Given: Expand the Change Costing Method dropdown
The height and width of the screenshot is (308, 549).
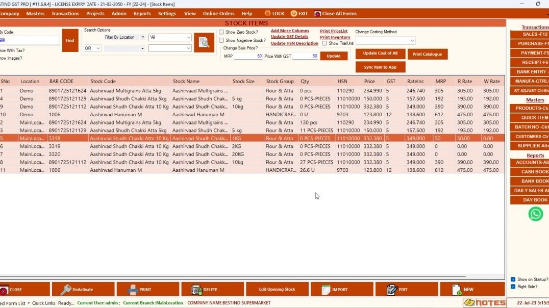Looking at the screenshot, I should coord(411,40).
